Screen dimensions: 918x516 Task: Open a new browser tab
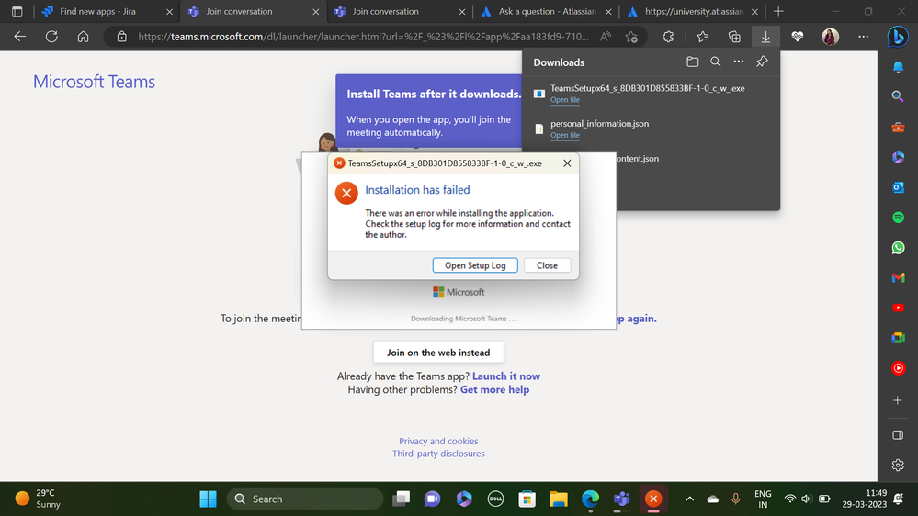pos(778,12)
